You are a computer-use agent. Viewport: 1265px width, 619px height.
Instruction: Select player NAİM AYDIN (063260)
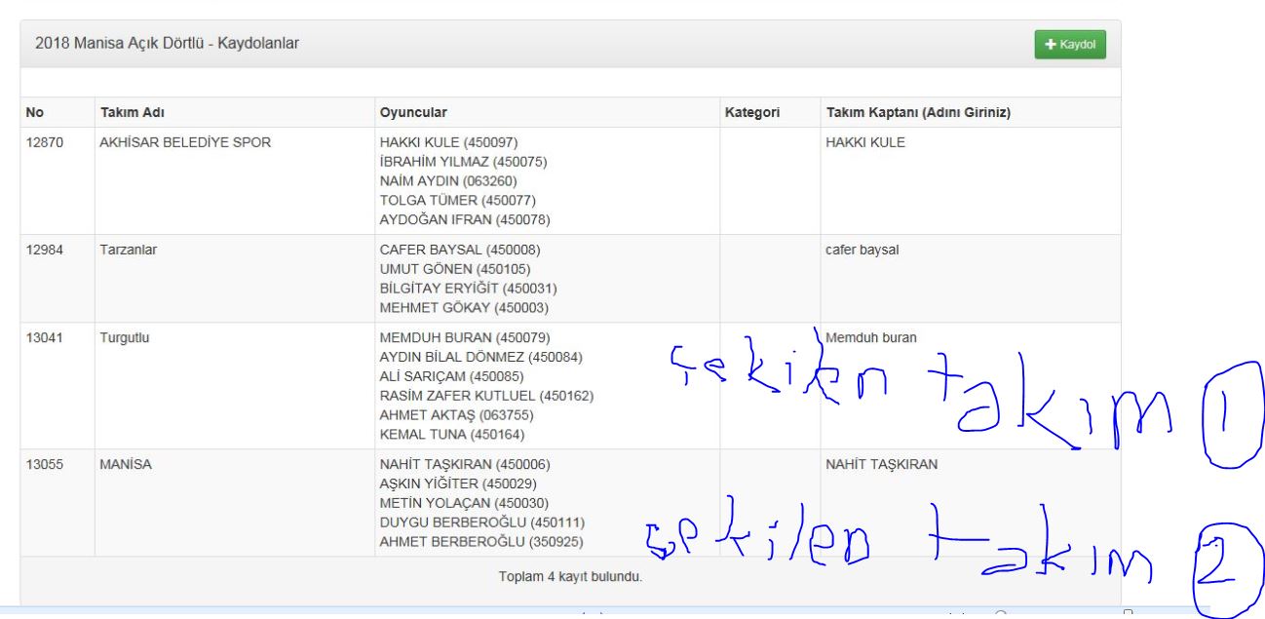(447, 181)
